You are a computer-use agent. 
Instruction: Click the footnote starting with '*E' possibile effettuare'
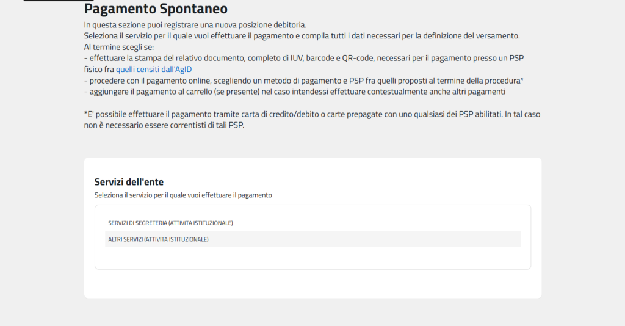pyautogui.click(x=311, y=114)
